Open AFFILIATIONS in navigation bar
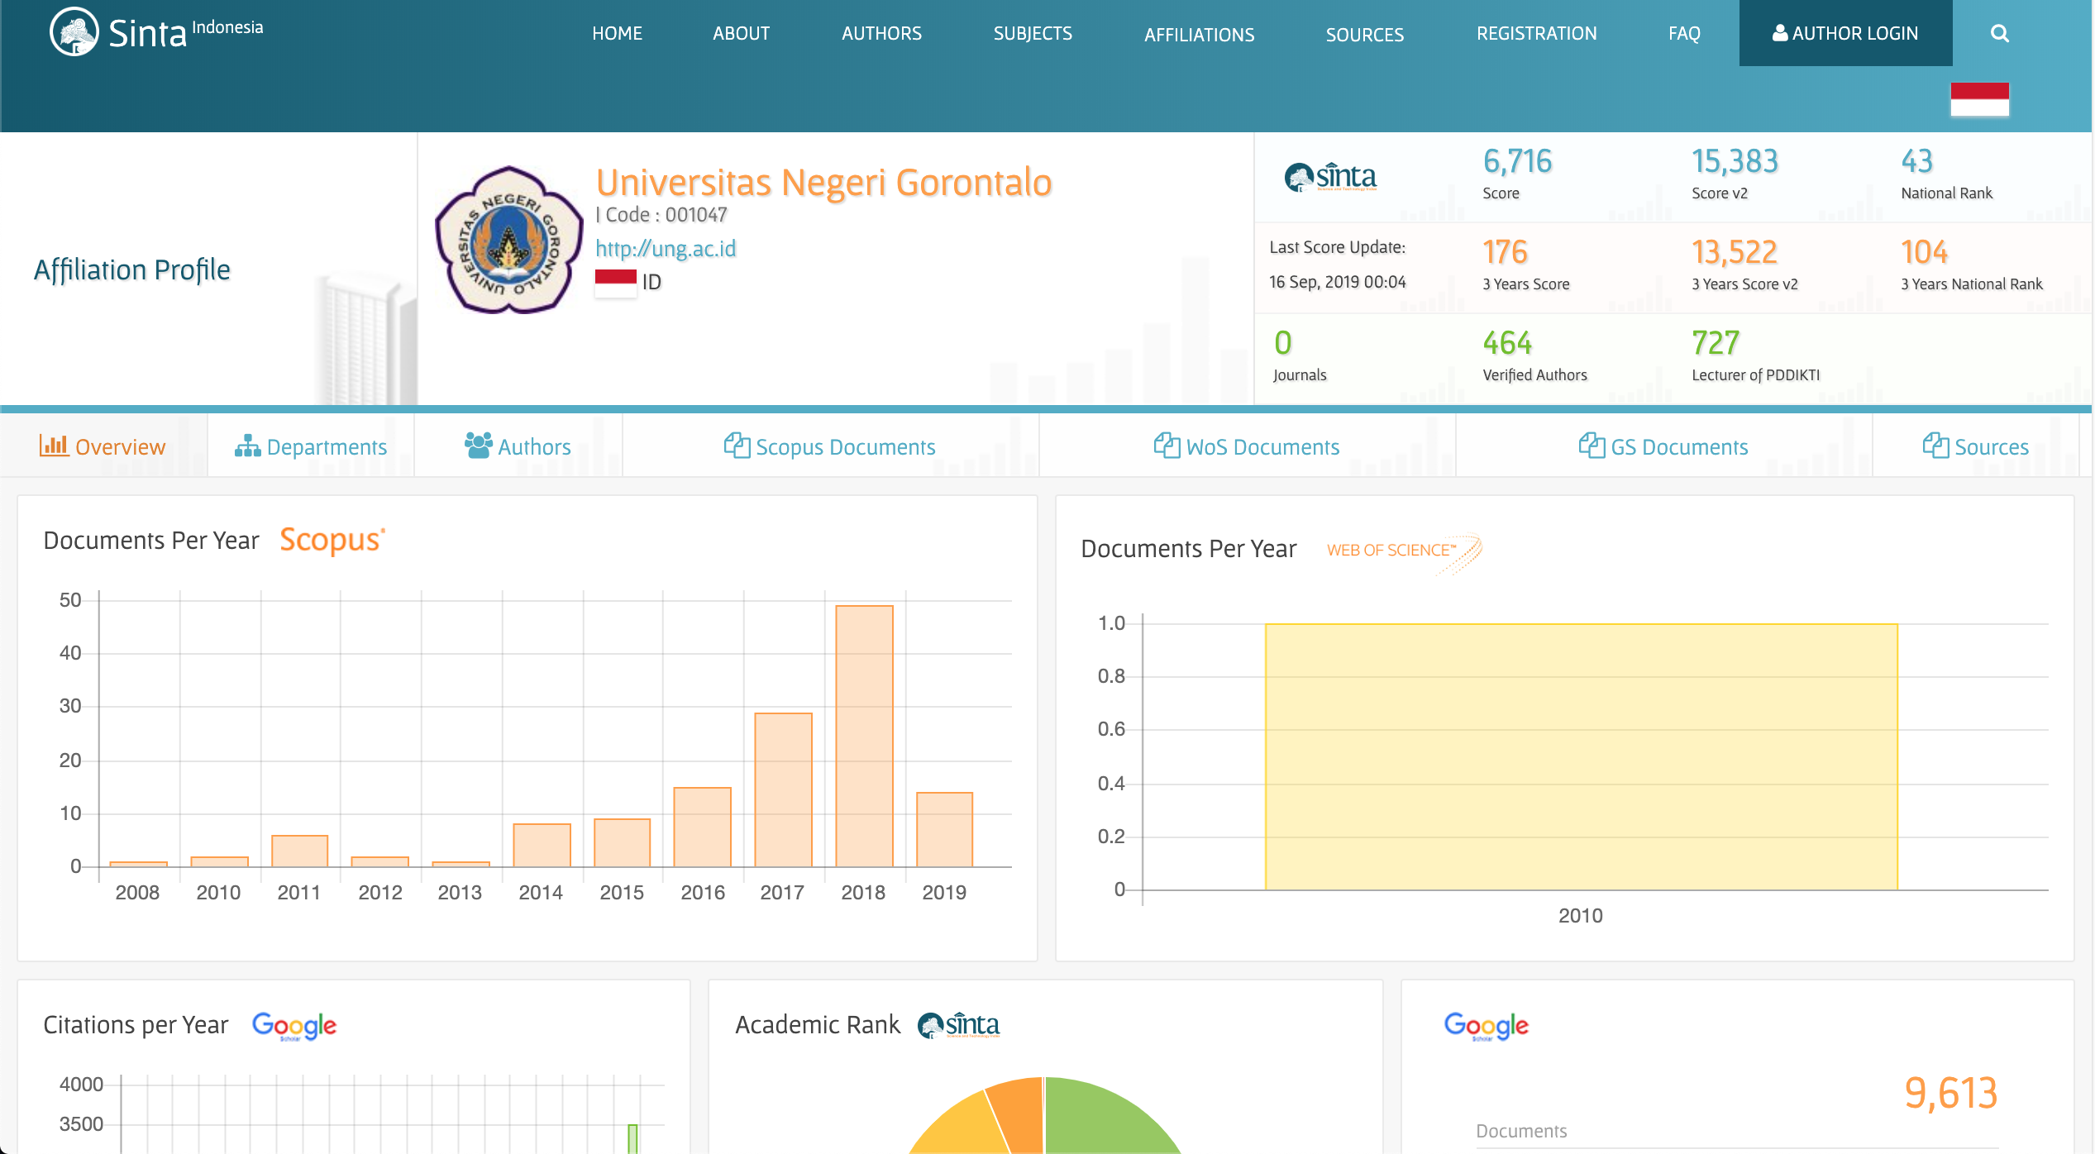2095x1154 pixels. pos(1199,35)
